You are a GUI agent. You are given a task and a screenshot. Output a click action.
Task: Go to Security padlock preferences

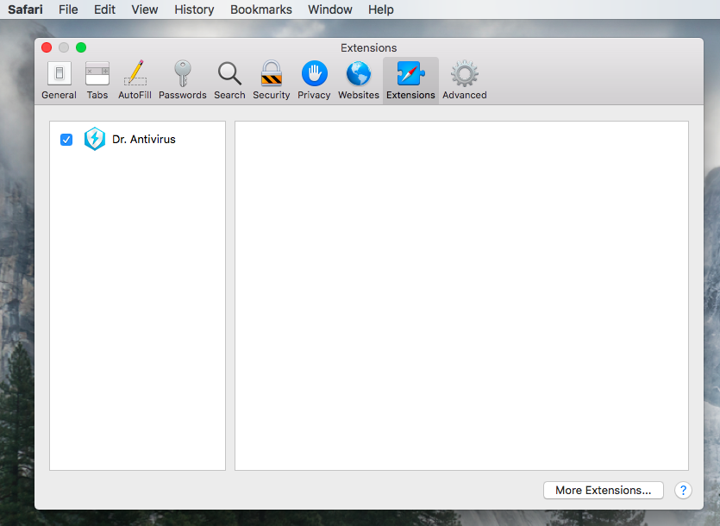(272, 80)
